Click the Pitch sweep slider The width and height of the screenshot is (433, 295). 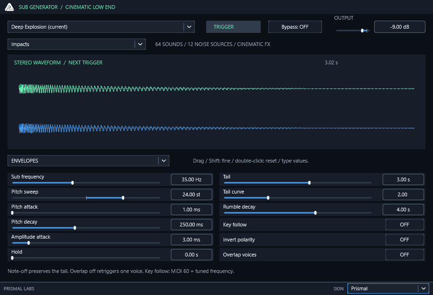coord(86,198)
